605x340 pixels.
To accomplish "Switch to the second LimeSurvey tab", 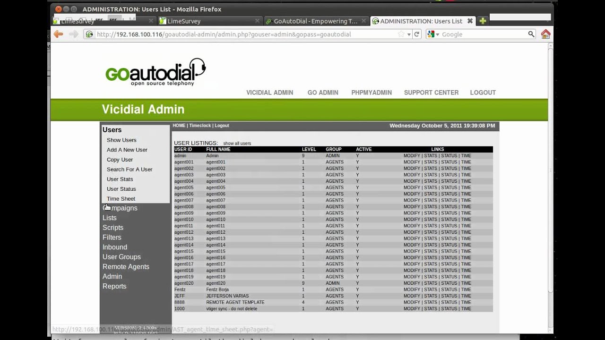I will click(x=210, y=21).
